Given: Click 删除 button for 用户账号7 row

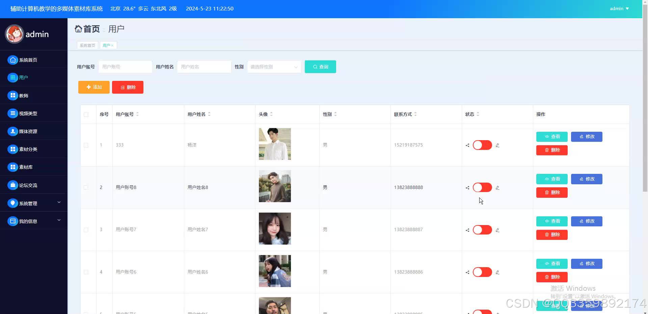Looking at the screenshot, I should 552,235.
